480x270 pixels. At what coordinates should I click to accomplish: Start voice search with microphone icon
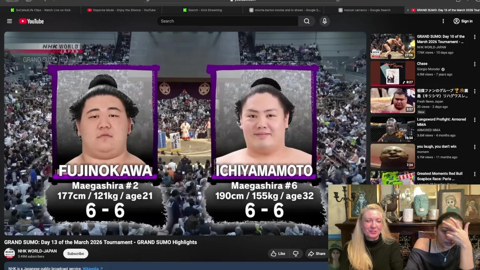(x=325, y=21)
